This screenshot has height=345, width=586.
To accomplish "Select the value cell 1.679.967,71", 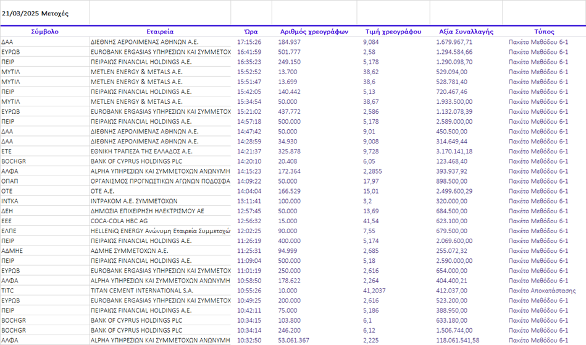I will pyautogui.click(x=454, y=42).
